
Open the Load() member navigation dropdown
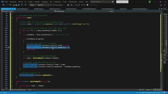[x=134, y=11]
